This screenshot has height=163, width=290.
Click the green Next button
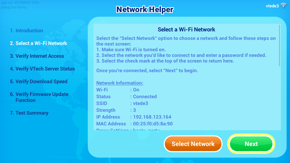(x=251, y=144)
